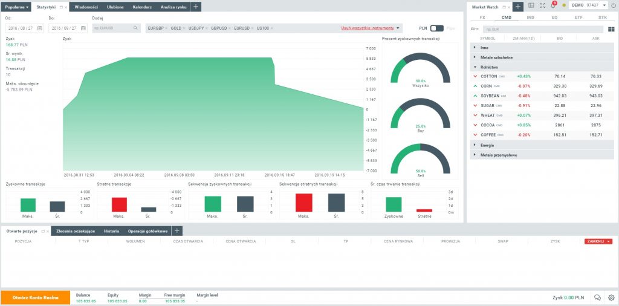Viewport: 619px width, 306px height.
Task: Open dropdown arrow beside Usuń wszystkie instrumenty
Action: pos(398,28)
